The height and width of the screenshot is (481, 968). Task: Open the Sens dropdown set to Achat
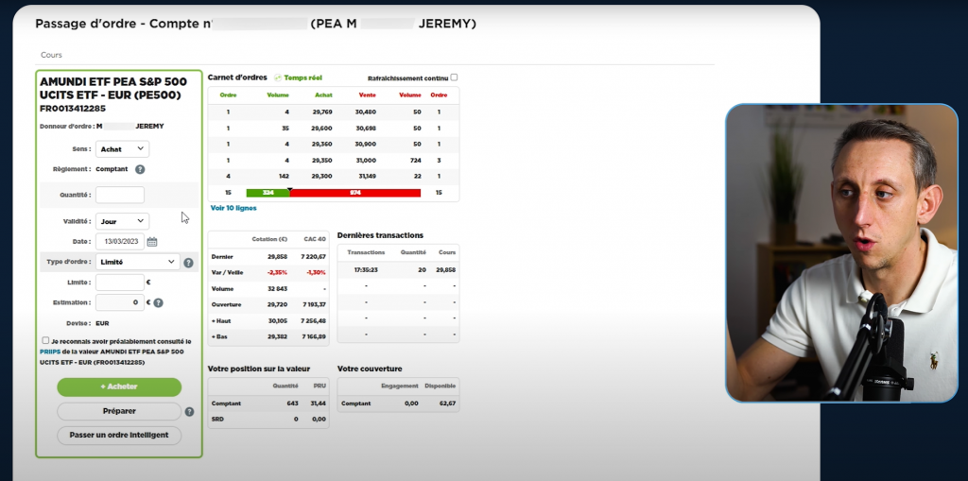tap(123, 149)
